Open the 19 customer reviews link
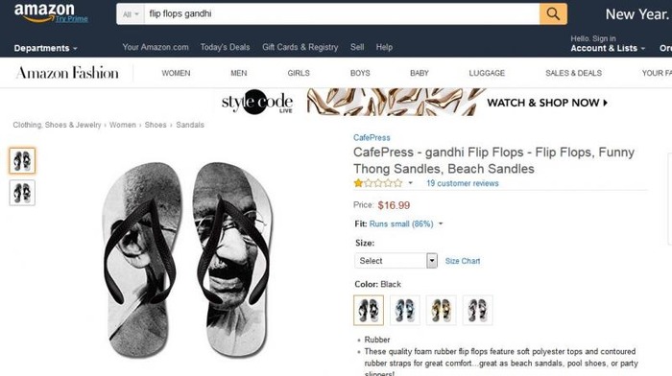Image resolution: width=672 pixels, height=376 pixels. (463, 183)
